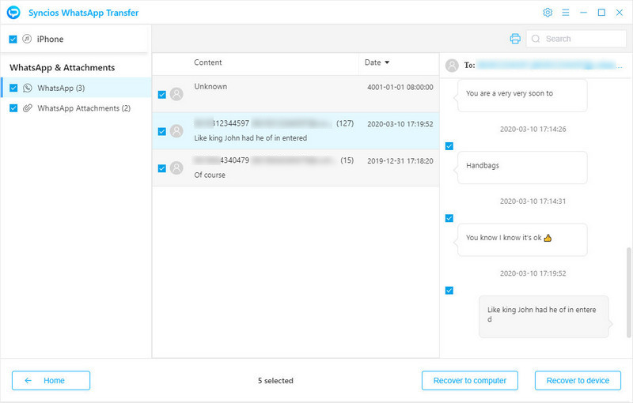Uncheck the 'Like king John' message checkbox
Screen dimensions: 633x403
point(449,290)
